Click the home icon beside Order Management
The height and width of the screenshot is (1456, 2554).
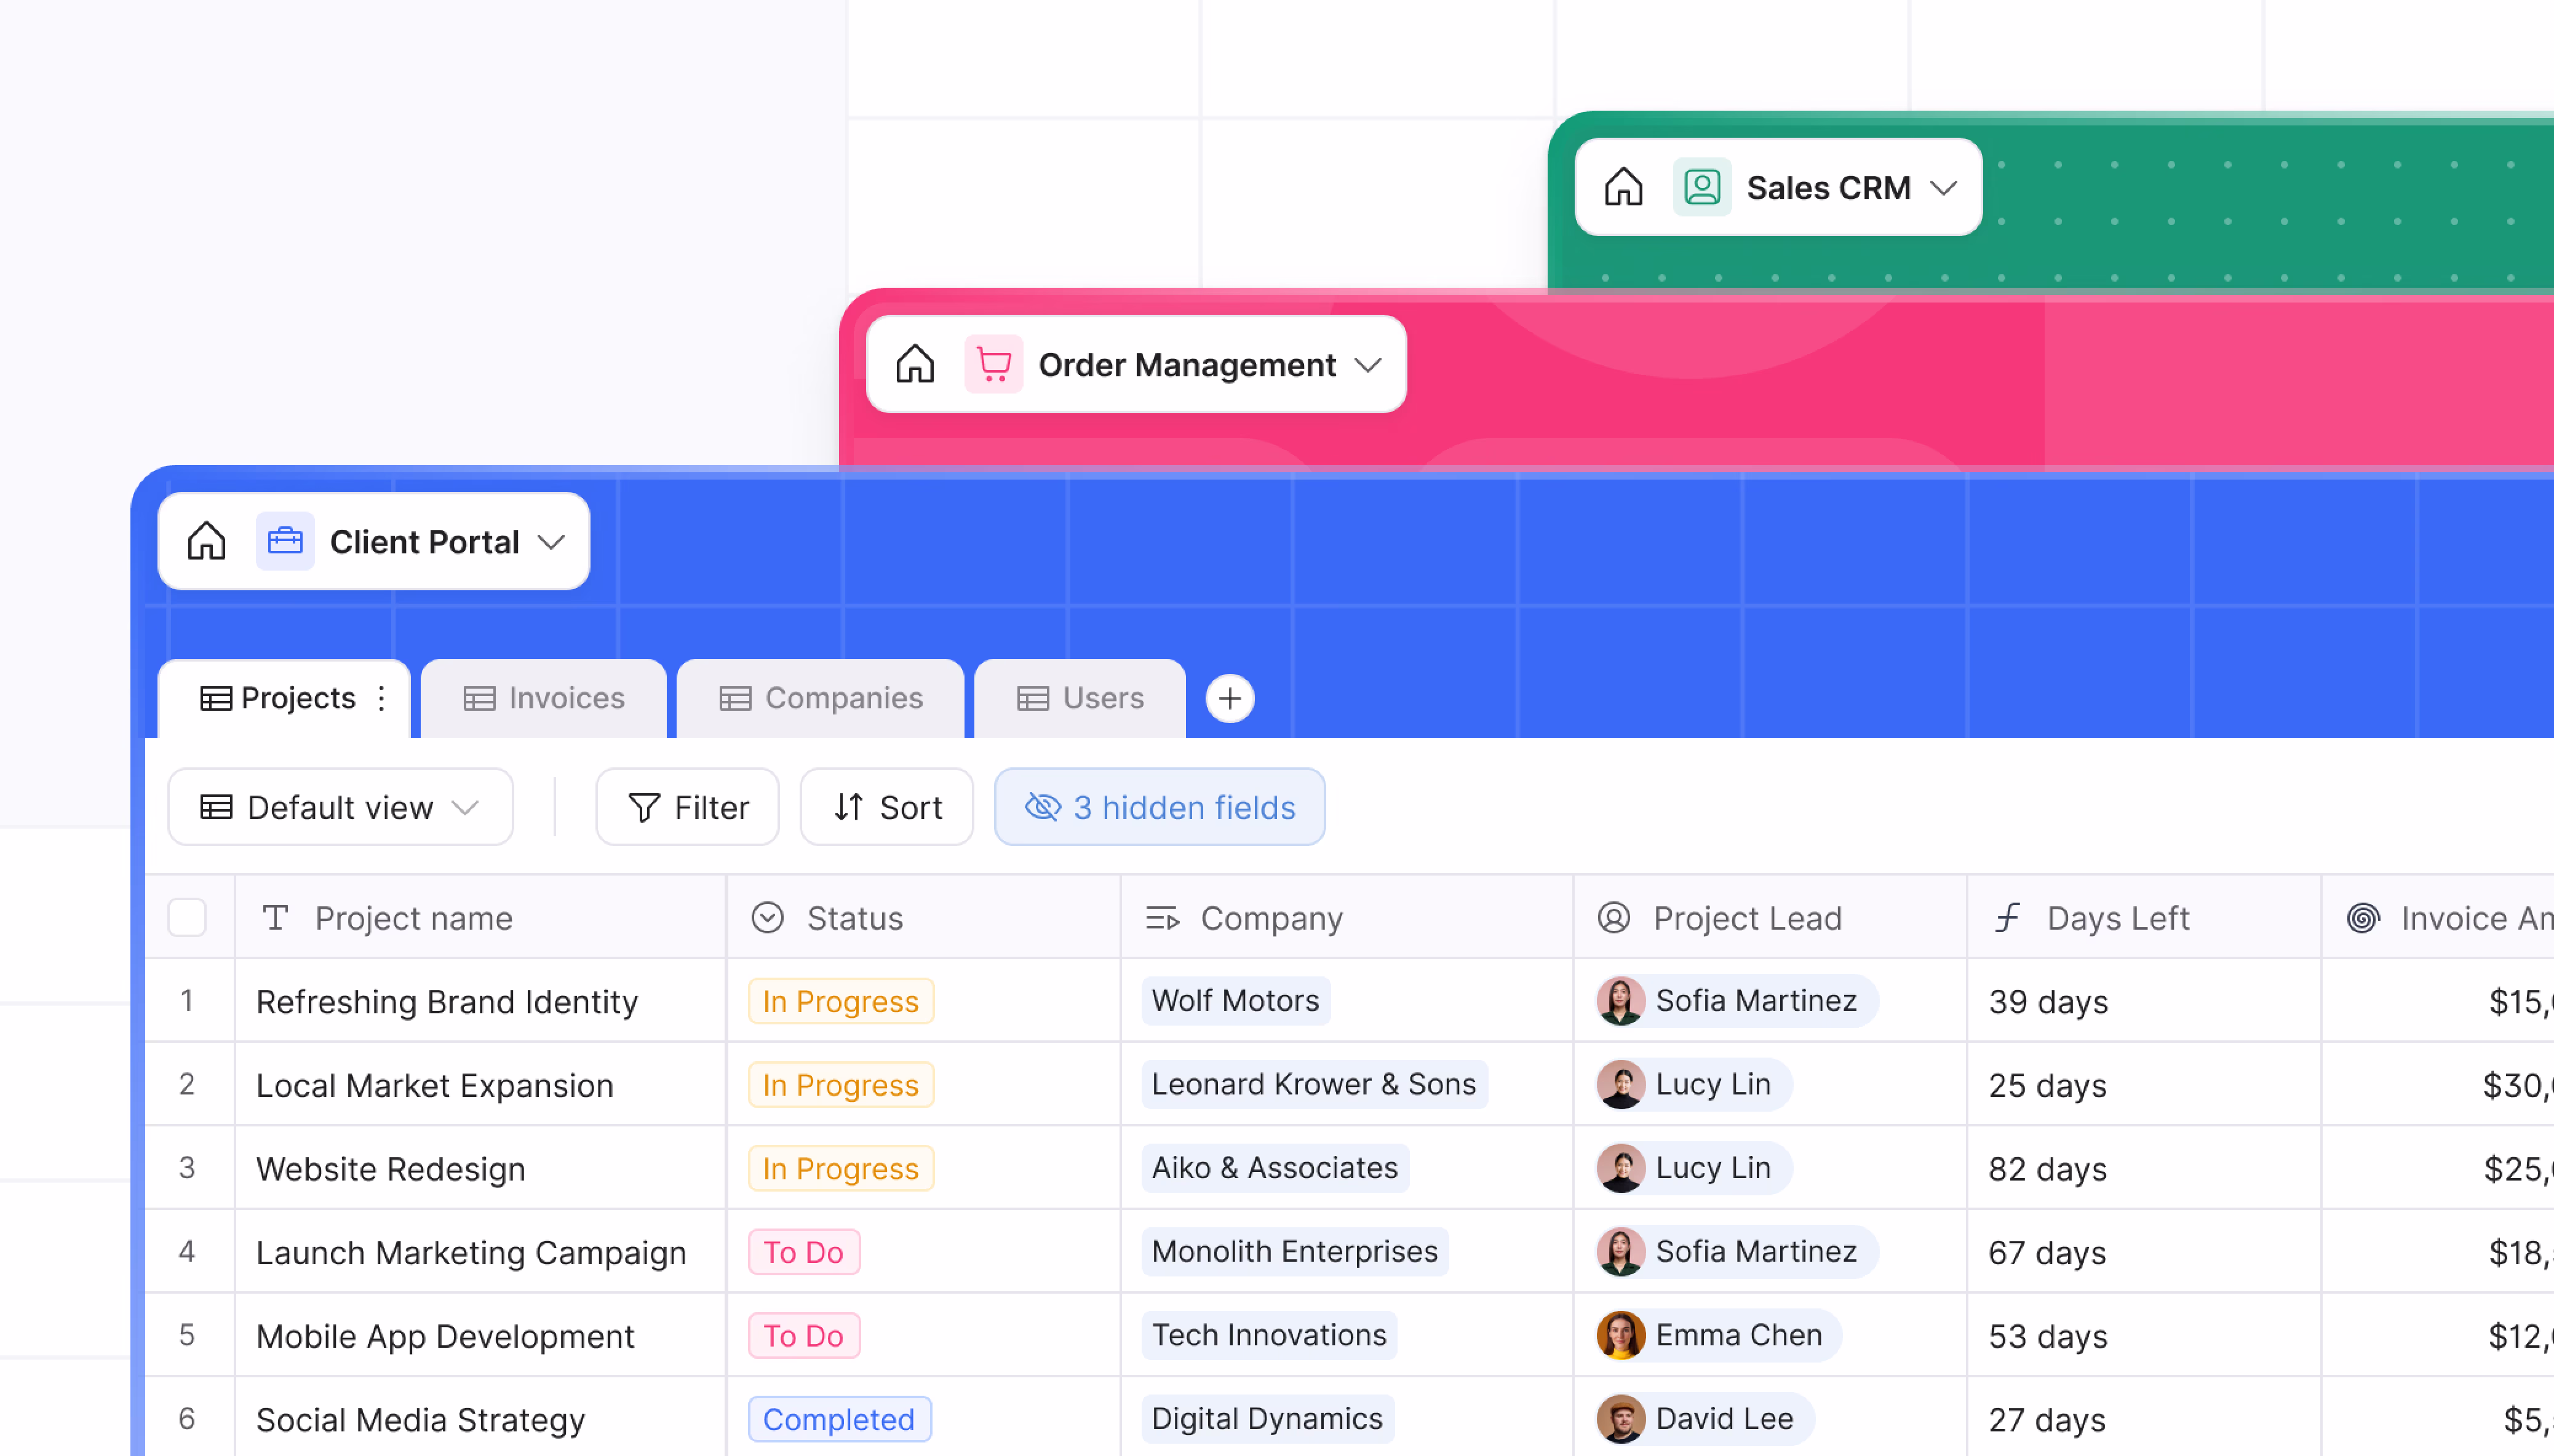coord(914,364)
